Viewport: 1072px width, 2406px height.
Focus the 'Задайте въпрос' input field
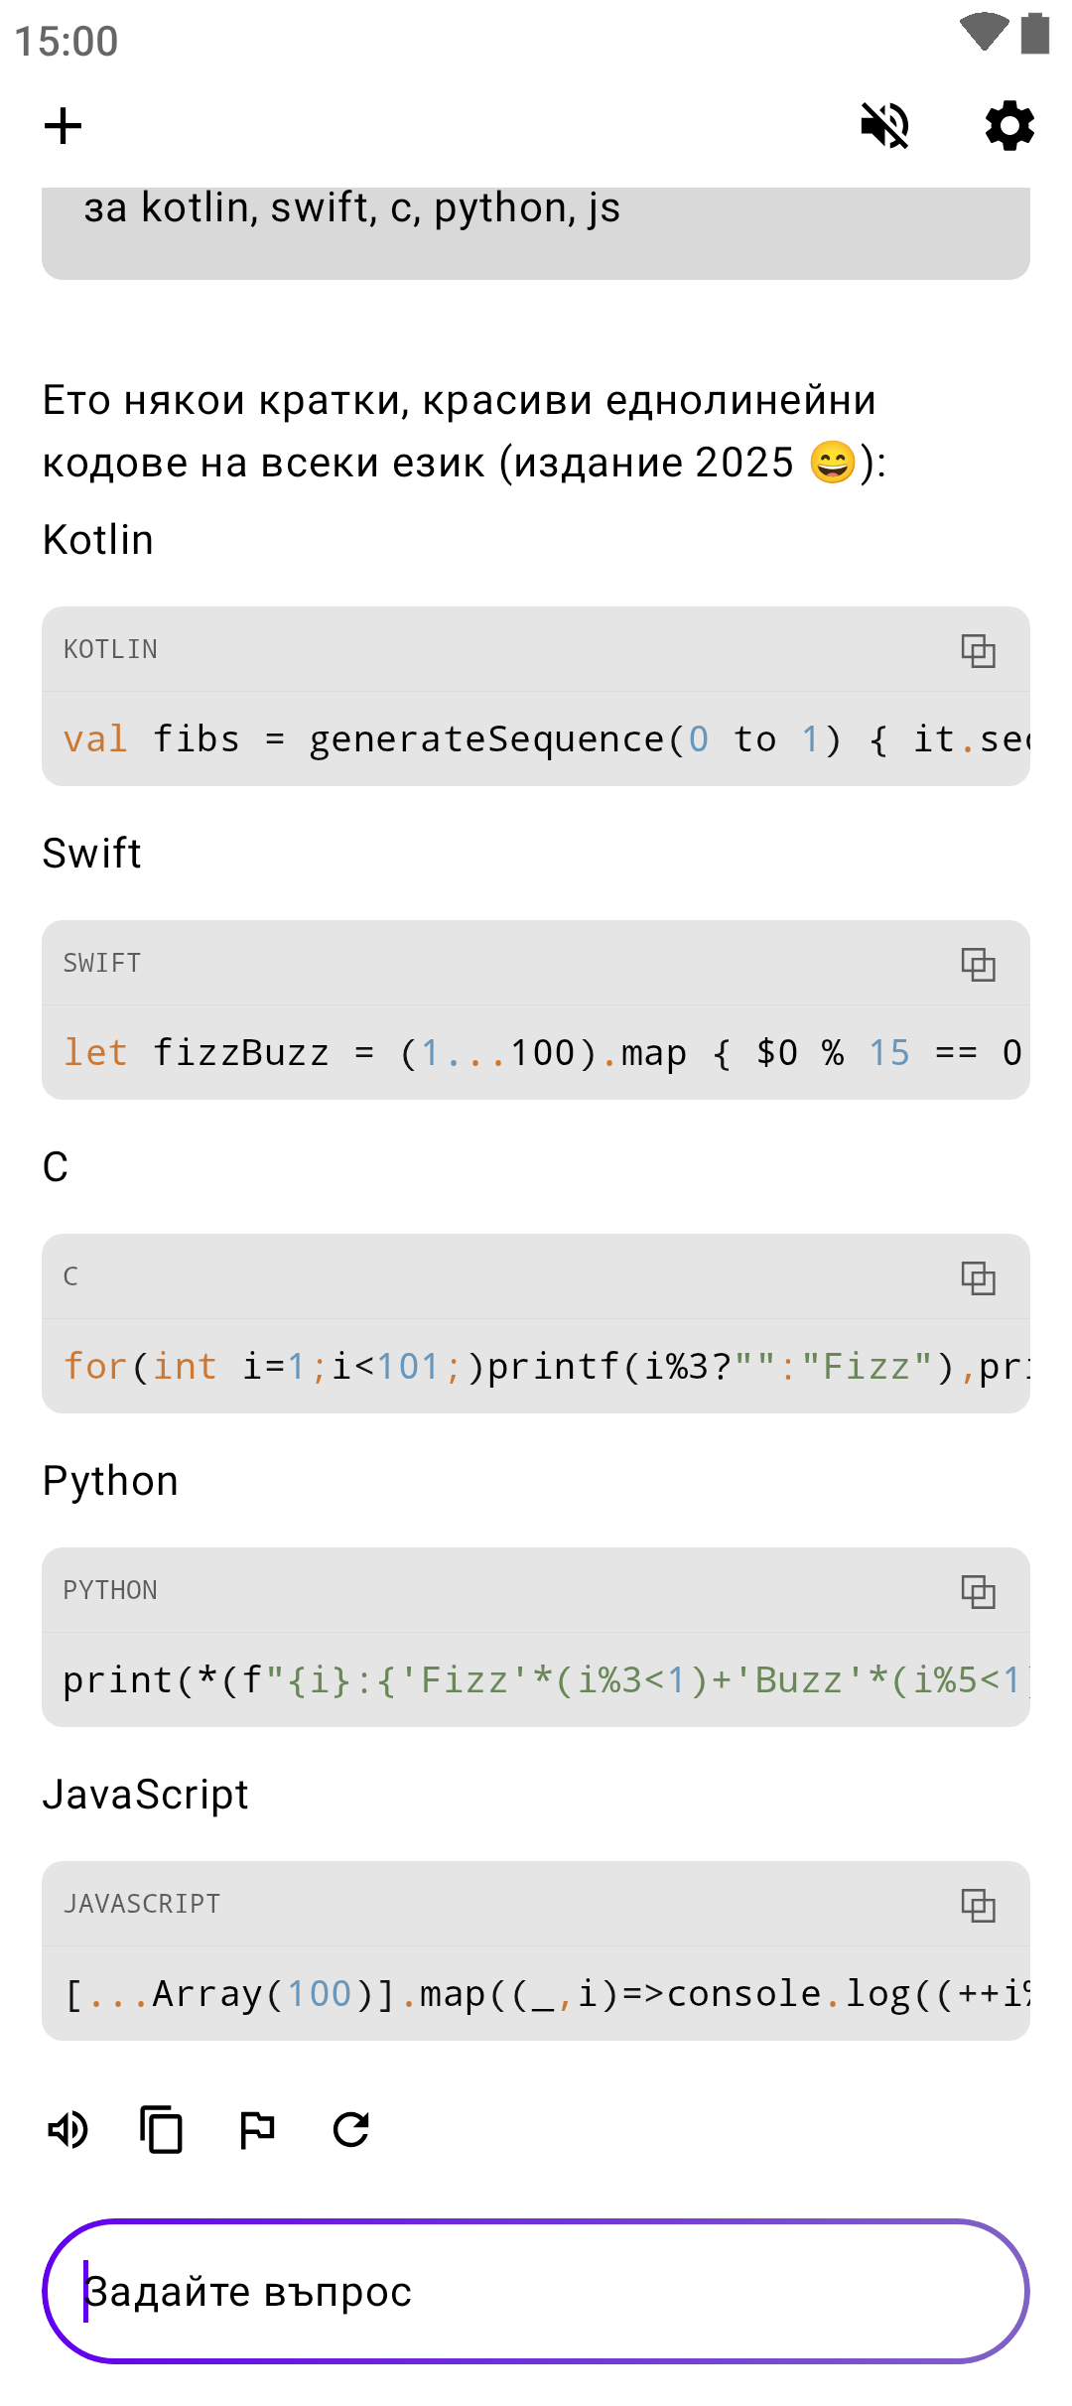pos(536,2292)
